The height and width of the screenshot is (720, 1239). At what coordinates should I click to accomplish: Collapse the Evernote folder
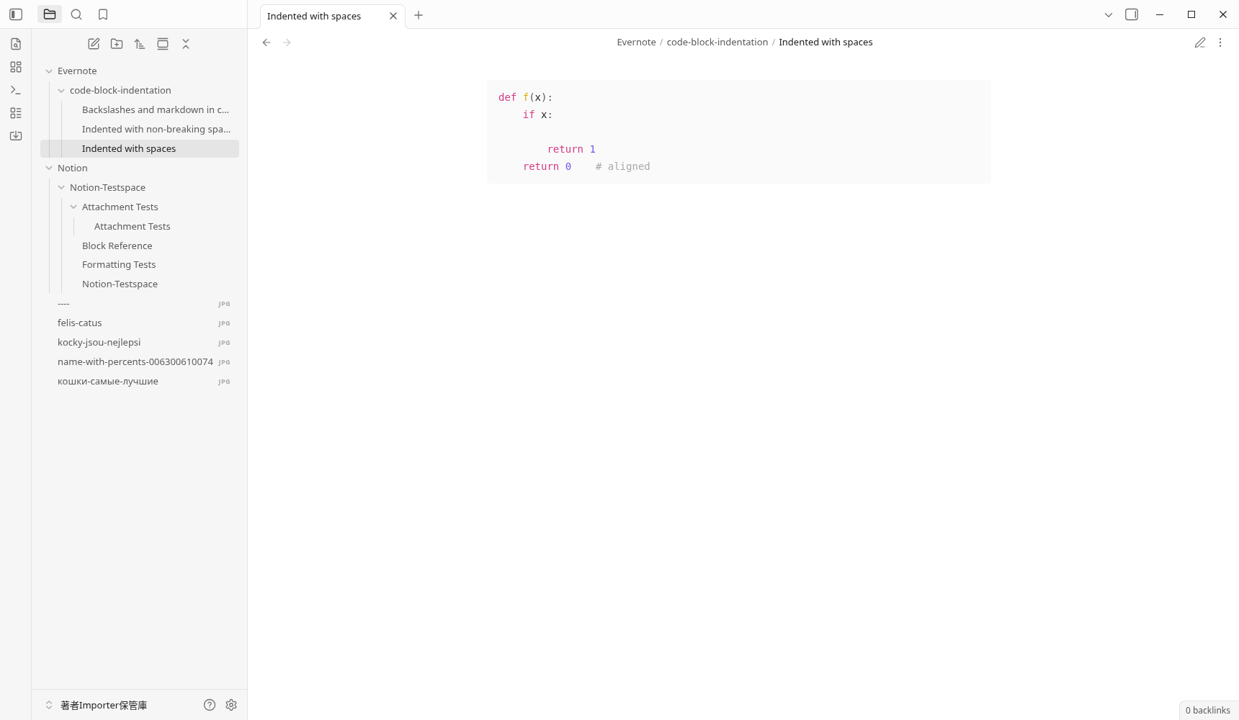pyautogui.click(x=49, y=71)
